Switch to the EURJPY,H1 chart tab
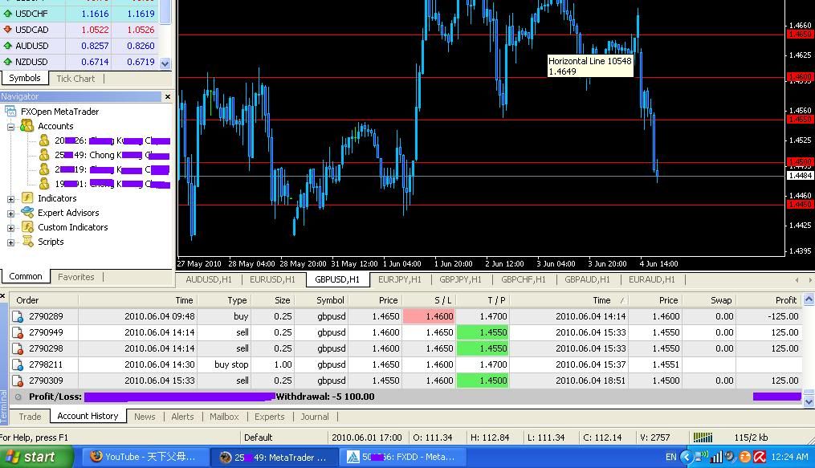815x468 pixels. pos(399,279)
